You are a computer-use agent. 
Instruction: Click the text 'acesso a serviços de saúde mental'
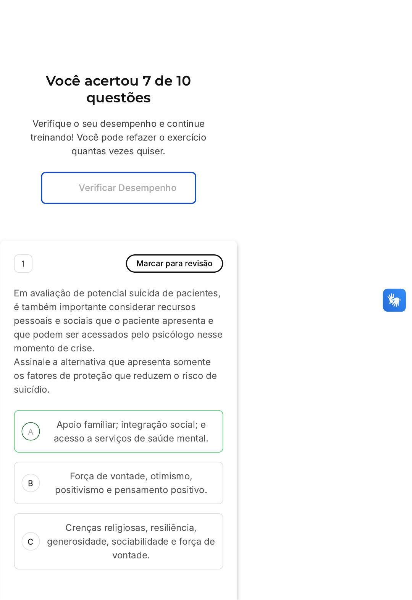click(131, 438)
